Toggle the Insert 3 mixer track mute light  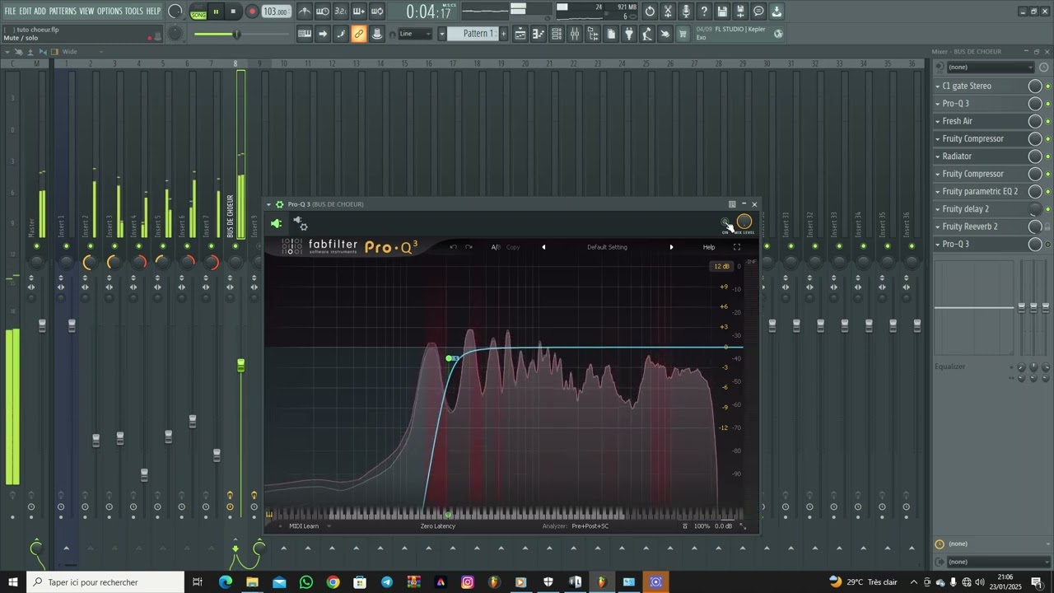click(114, 246)
